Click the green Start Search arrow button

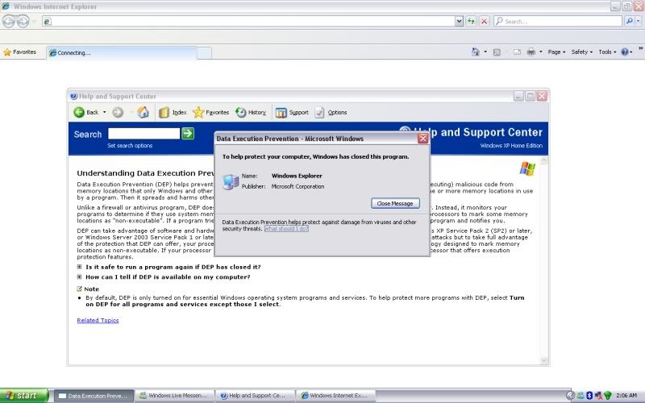pyautogui.click(x=188, y=133)
